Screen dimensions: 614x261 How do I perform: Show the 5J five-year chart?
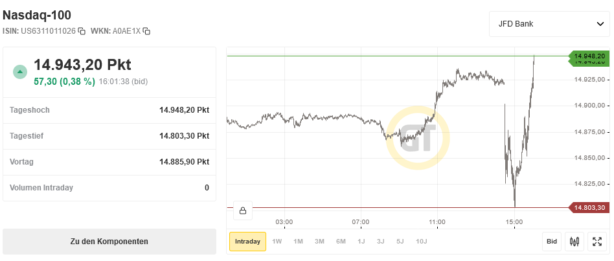[x=400, y=242]
